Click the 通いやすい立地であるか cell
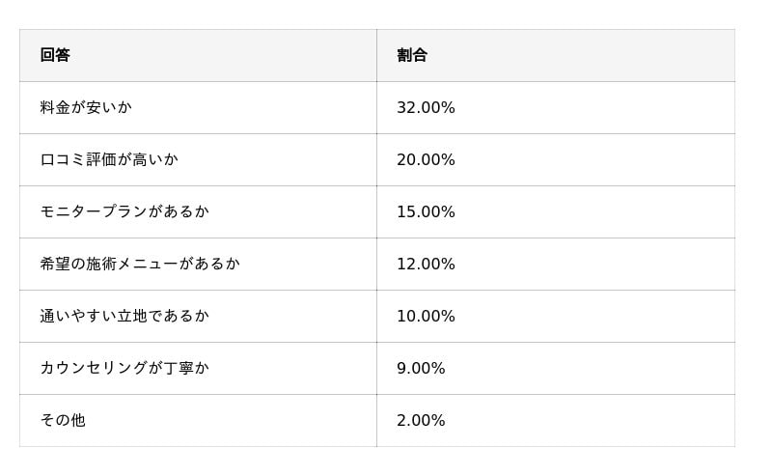The image size is (772, 476). [124, 316]
